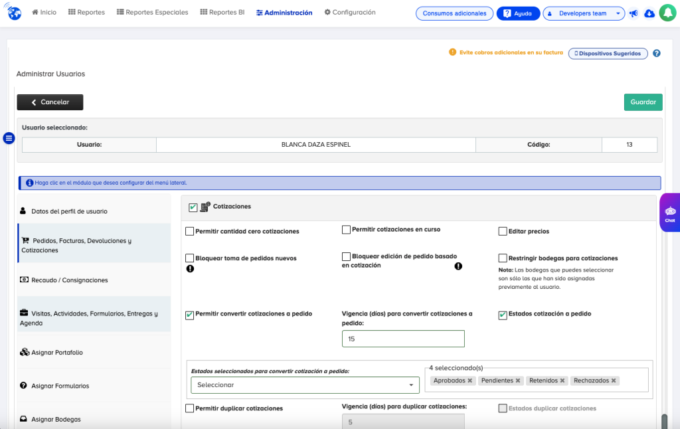This screenshot has height=429, width=680.
Task: Expand the Developers team account menu
Action: (x=584, y=13)
